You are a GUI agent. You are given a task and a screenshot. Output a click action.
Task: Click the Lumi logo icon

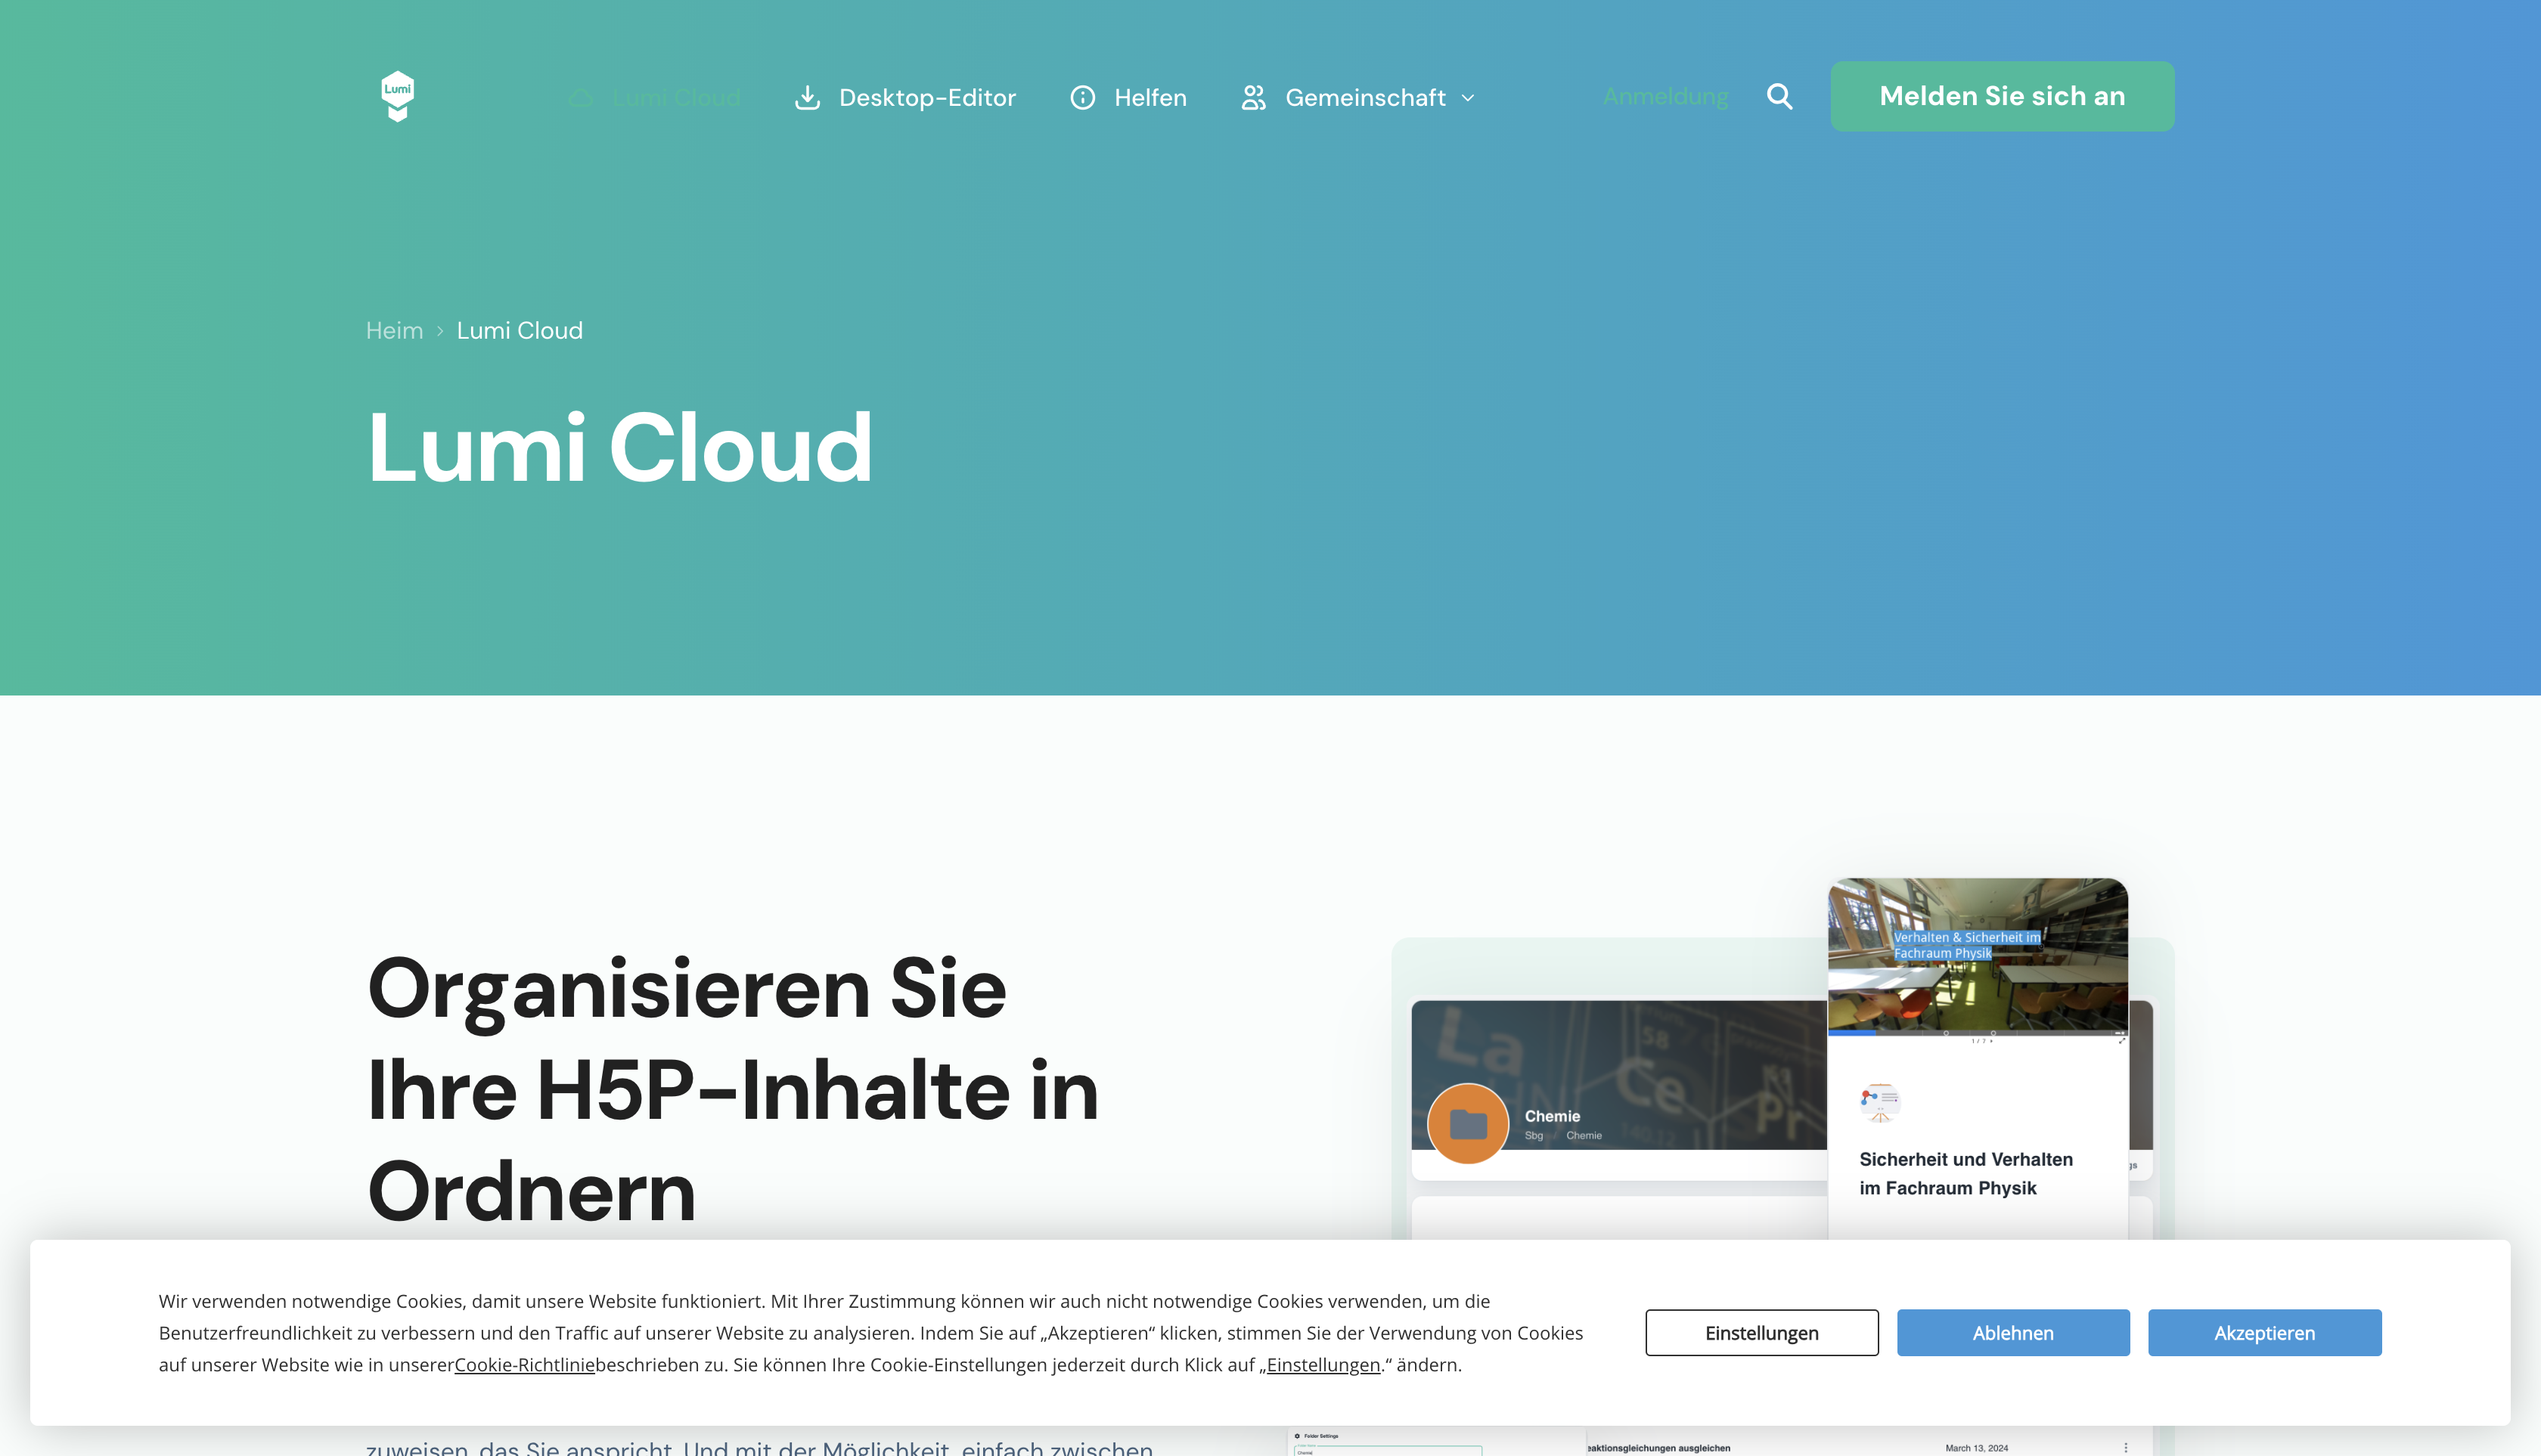point(397,96)
